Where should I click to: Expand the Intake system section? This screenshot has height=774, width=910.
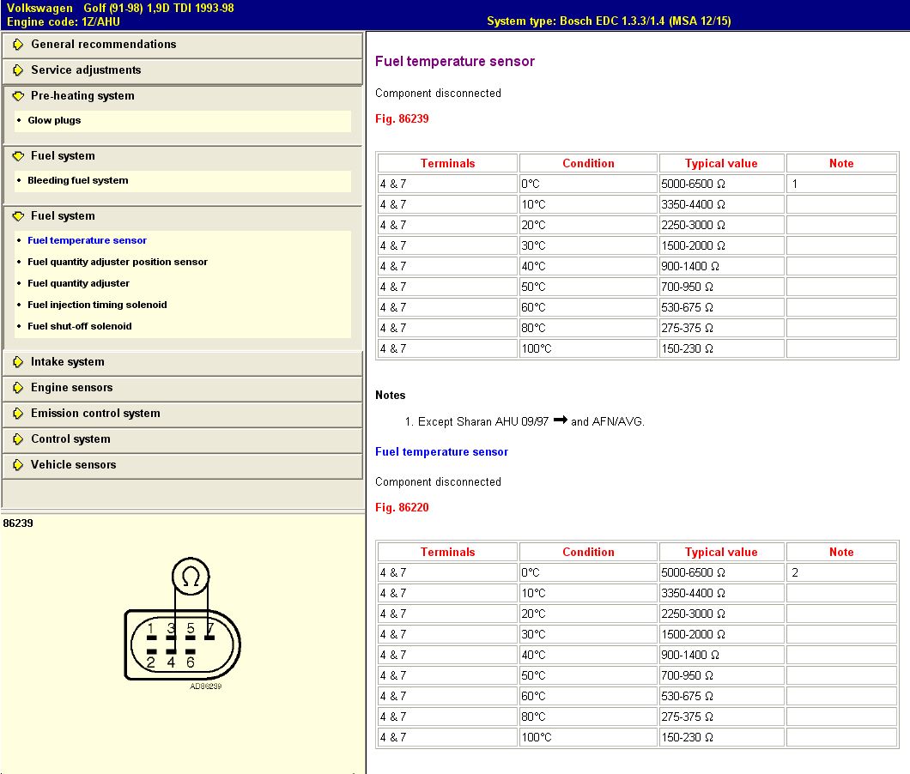pyautogui.click(x=67, y=362)
